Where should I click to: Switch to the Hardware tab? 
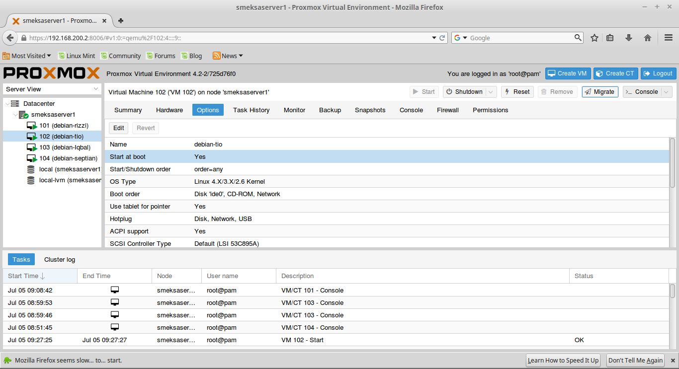click(170, 110)
